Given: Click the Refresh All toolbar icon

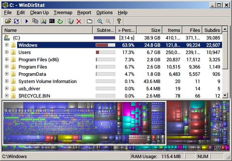Looking at the screenshot, I should (16, 21).
